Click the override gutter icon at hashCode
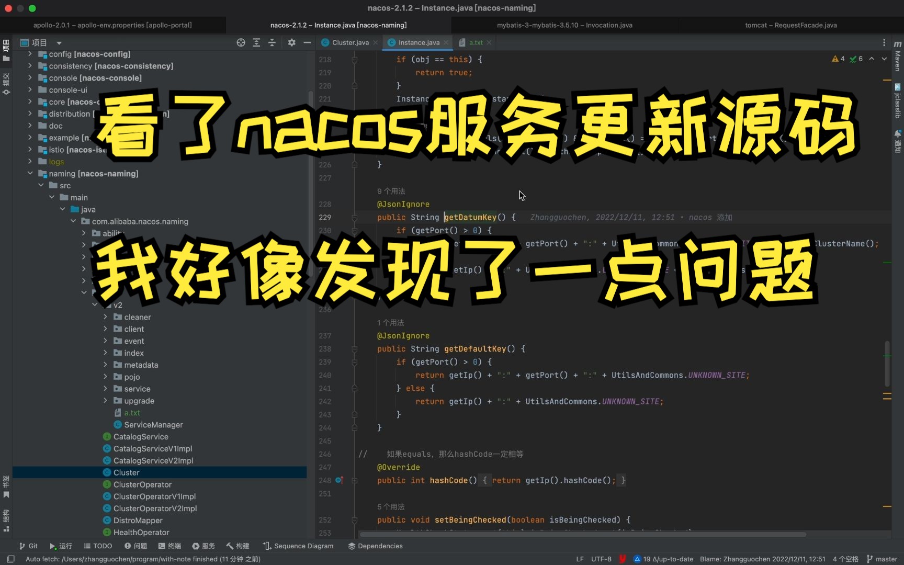Image resolution: width=904 pixels, height=565 pixels. 339,480
